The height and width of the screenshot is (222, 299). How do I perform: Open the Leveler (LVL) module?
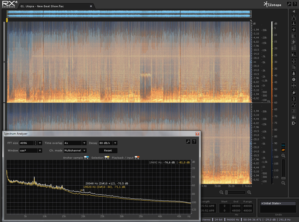[x=294, y=61]
